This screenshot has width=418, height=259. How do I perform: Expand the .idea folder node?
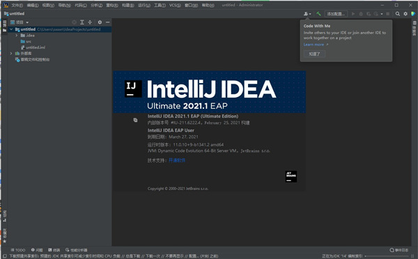(x=17, y=35)
